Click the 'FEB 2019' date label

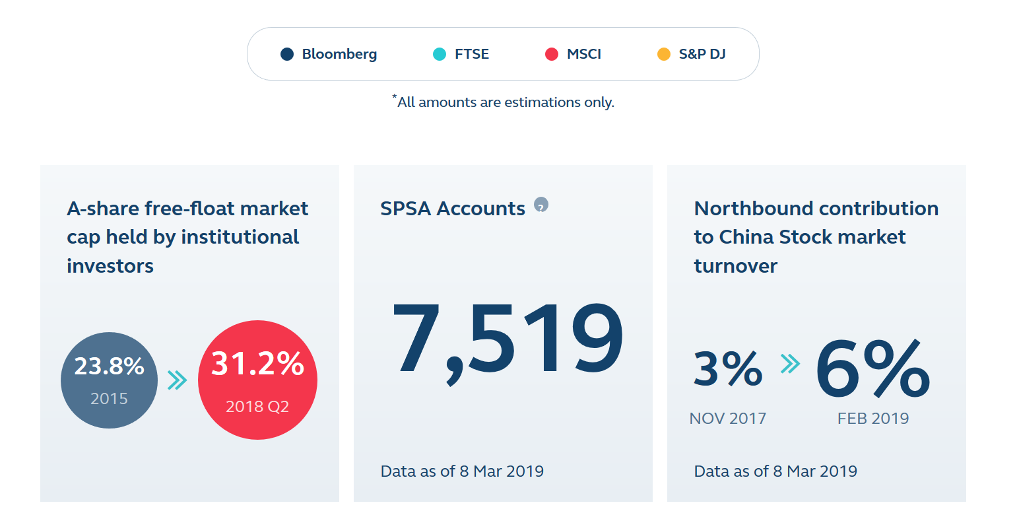pos(873,419)
